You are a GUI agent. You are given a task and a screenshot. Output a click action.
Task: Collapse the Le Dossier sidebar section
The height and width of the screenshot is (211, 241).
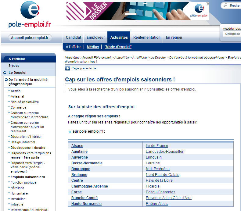pyautogui.click(x=5, y=73)
